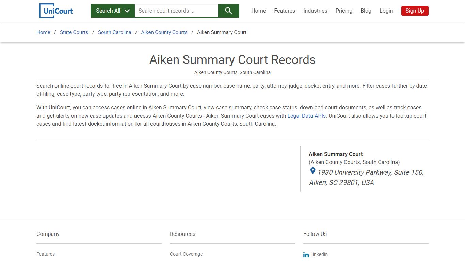
Task: Focus the Search court records field
Action: point(176,11)
